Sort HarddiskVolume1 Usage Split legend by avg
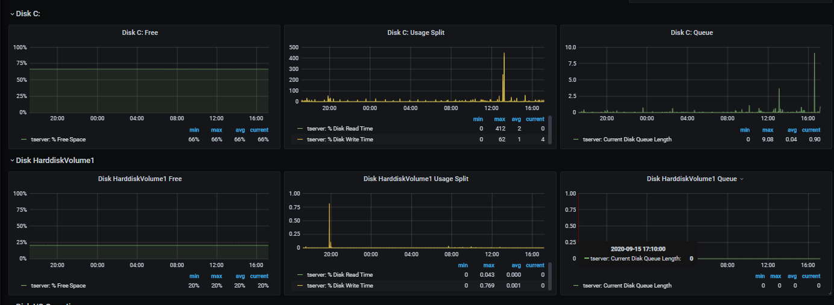The image size is (834, 305). (516, 265)
